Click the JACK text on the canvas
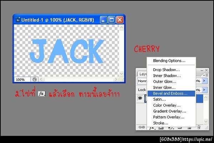 pyautogui.click(x=67, y=51)
